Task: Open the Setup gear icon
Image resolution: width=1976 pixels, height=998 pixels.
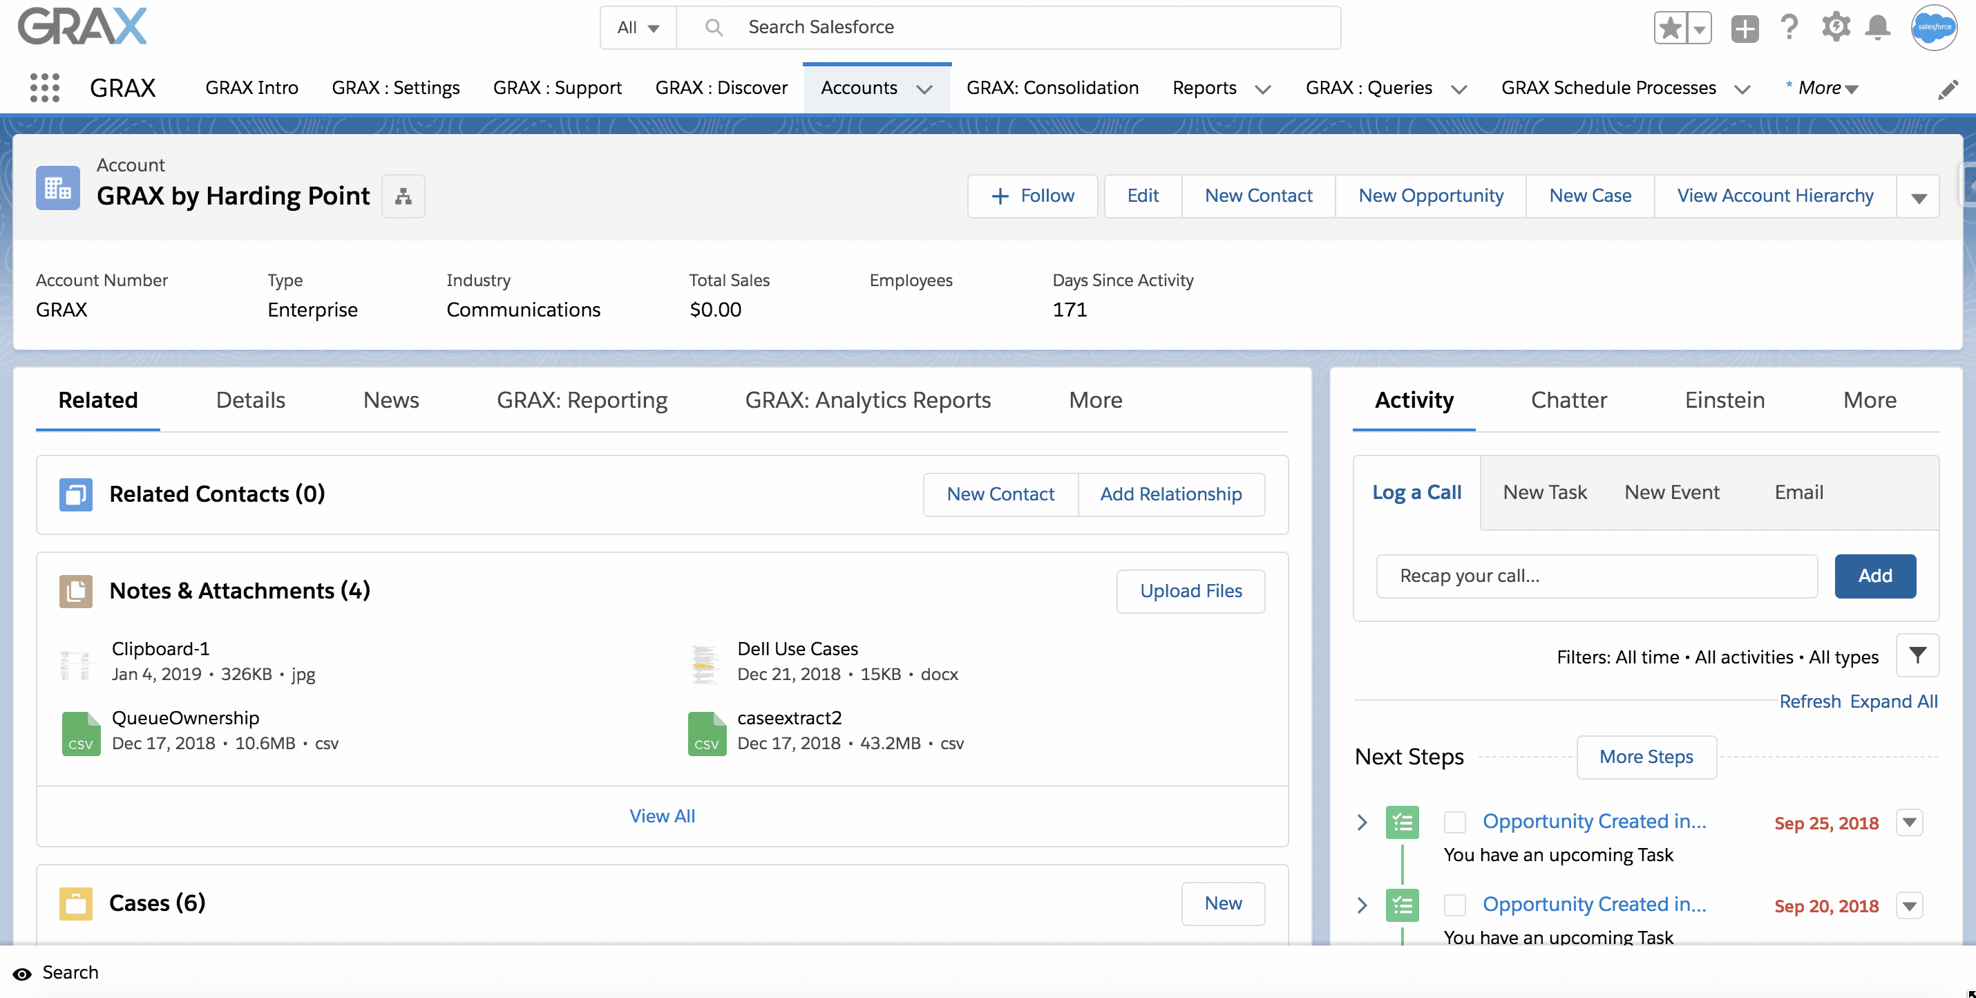Action: click(1836, 28)
